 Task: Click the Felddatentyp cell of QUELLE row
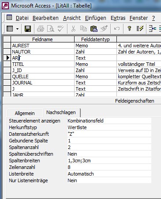[95, 77]
